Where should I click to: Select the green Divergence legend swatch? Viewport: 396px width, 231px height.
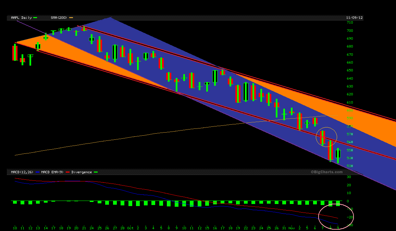pos(96,172)
